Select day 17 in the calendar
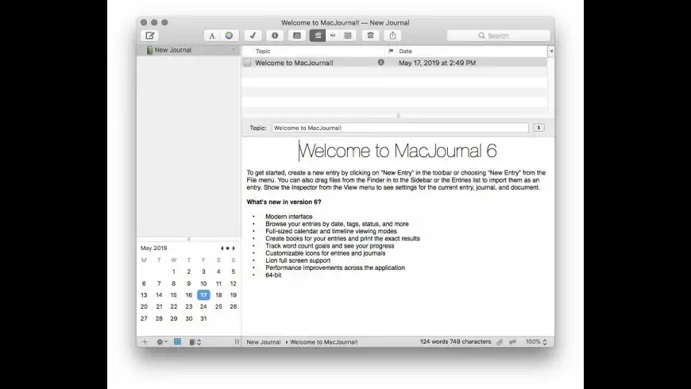 coord(203,295)
